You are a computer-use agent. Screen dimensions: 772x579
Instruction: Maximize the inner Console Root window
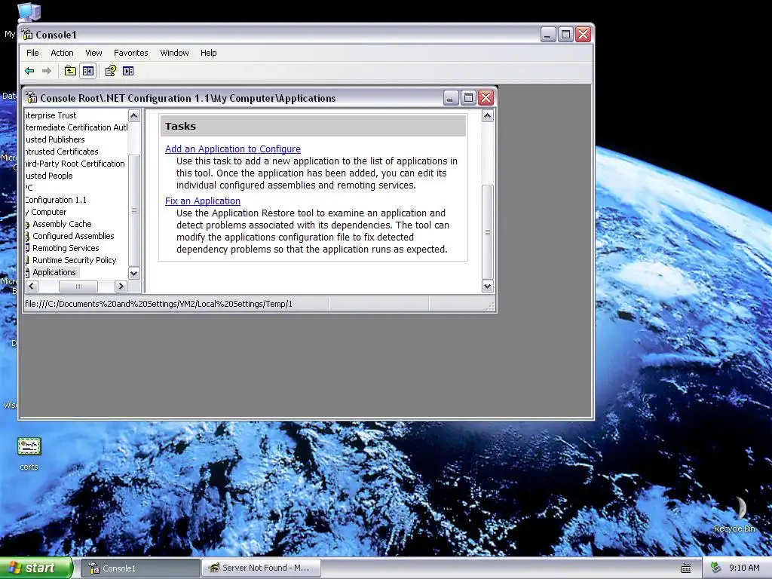tap(468, 97)
